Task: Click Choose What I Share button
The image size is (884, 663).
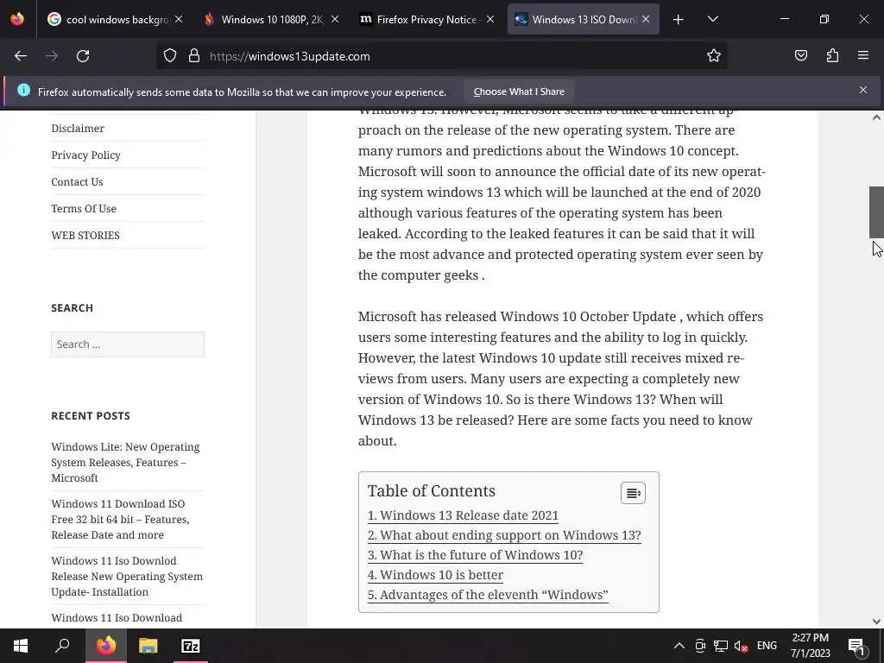Action: coord(519,92)
